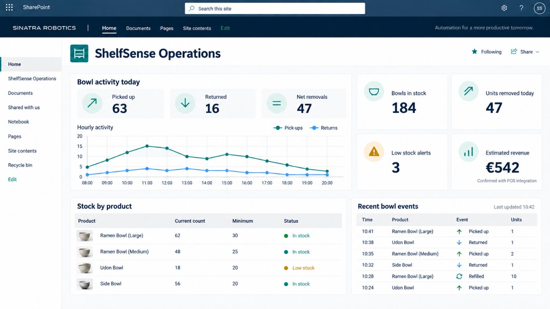
Task: Click the Current count column header
Action: [x=190, y=221]
